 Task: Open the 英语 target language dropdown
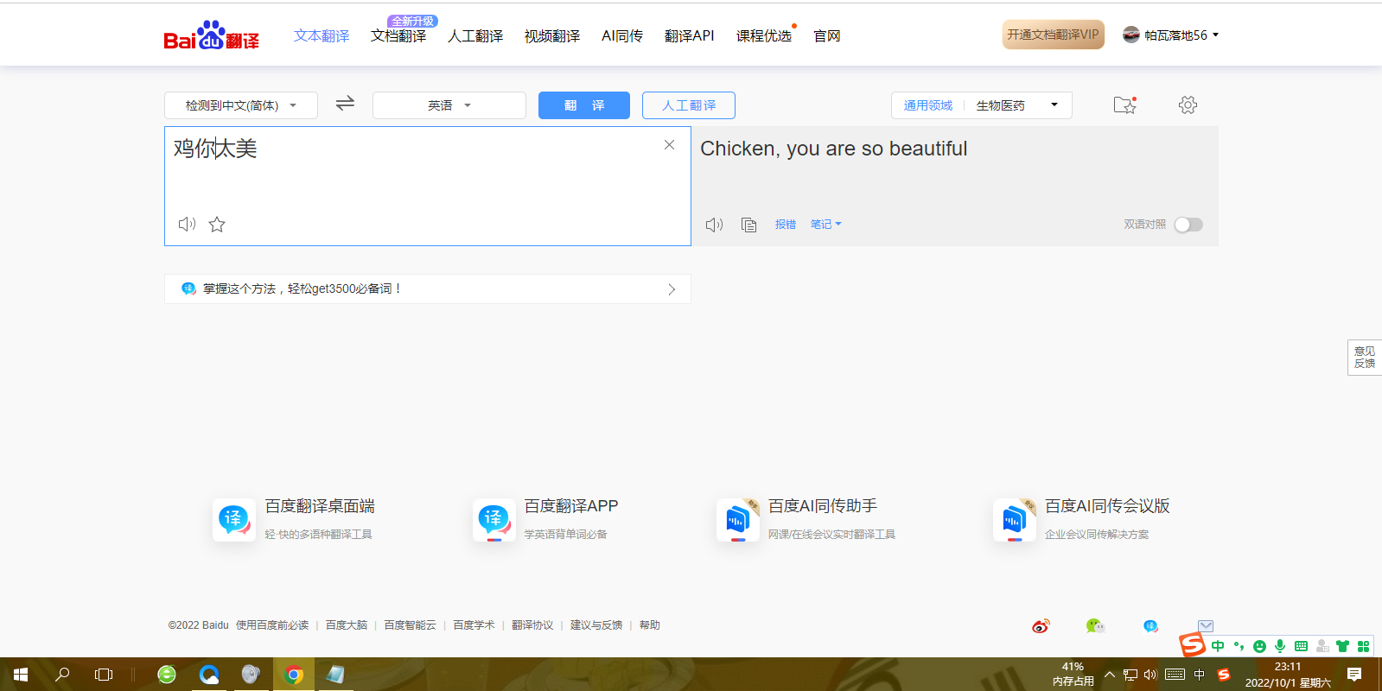pyautogui.click(x=449, y=105)
